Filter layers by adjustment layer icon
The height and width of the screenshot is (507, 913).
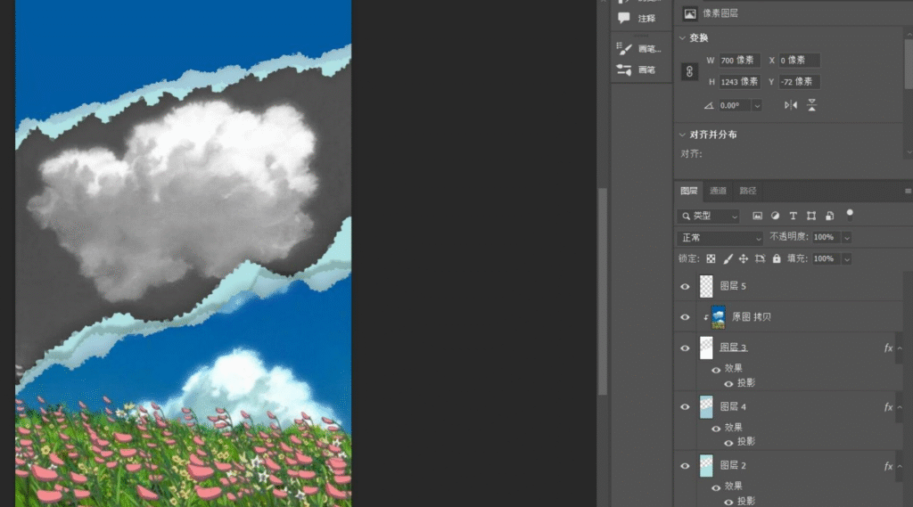[x=775, y=216]
